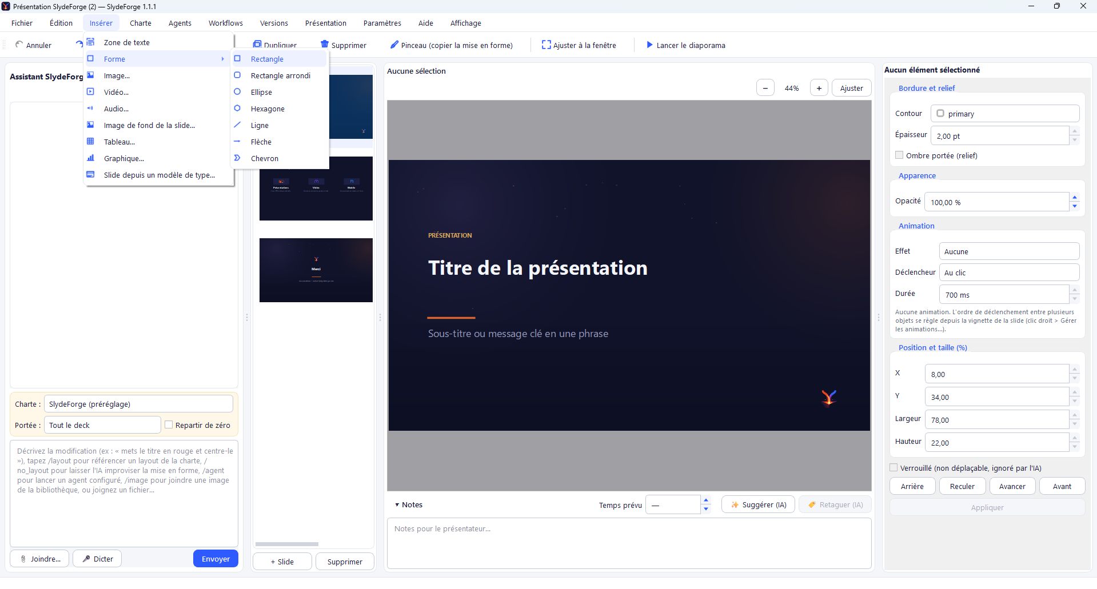Click the Chevron shape icon in submenu

[x=237, y=158]
